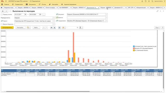The height and width of the screenshot is (93, 166).
Task: Expand Версия бюджета dropdown arrow
Action: tap(54, 24)
